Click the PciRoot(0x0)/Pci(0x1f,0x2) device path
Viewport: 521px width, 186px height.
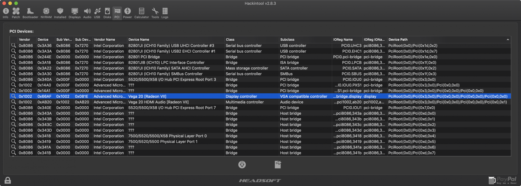pyautogui.click(x=412, y=68)
